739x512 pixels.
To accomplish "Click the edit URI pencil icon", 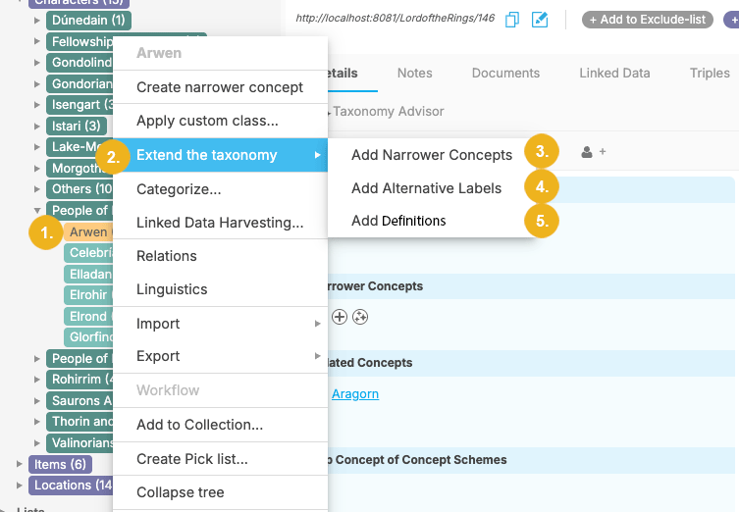I will pos(540,20).
